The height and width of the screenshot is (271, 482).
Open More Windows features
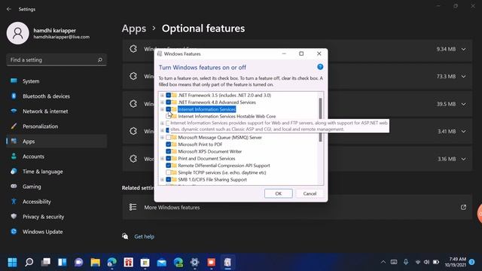297,208
